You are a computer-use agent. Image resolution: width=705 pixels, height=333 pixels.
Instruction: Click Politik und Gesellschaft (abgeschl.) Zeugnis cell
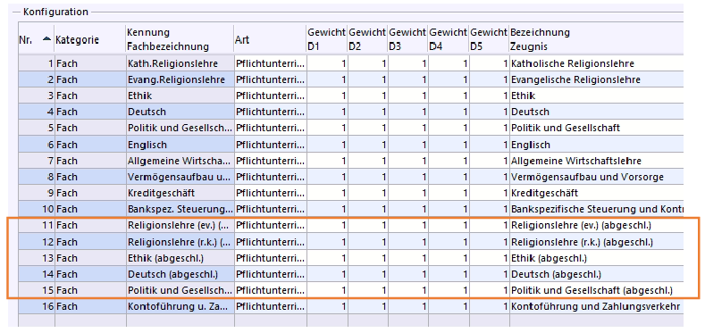point(596,290)
